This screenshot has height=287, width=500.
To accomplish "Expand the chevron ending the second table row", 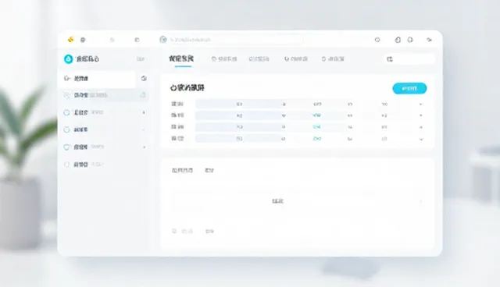I will [420, 115].
